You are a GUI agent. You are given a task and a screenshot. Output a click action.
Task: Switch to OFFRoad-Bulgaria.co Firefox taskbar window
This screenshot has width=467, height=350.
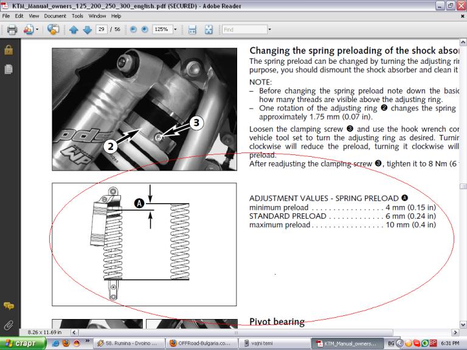tap(202, 343)
